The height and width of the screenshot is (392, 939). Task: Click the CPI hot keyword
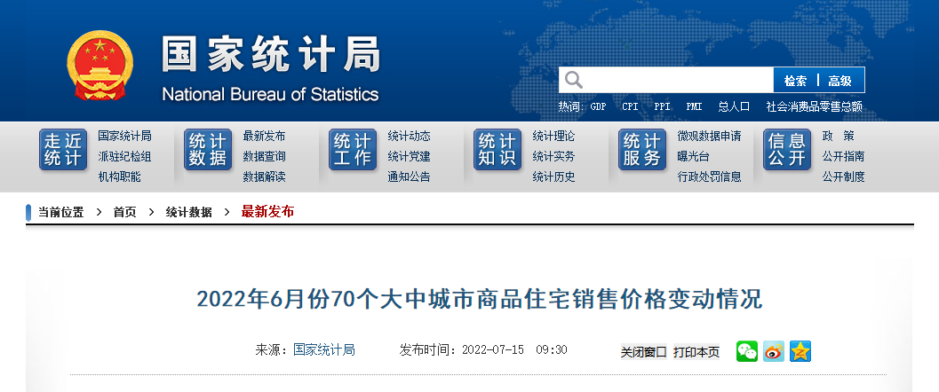(x=630, y=107)
